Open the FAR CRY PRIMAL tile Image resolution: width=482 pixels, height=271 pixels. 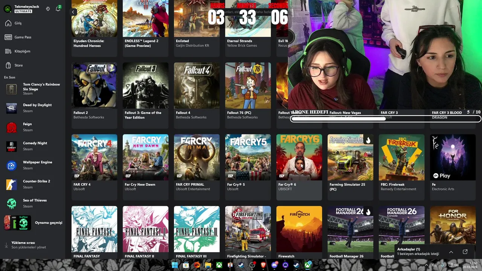click(197, 167)
